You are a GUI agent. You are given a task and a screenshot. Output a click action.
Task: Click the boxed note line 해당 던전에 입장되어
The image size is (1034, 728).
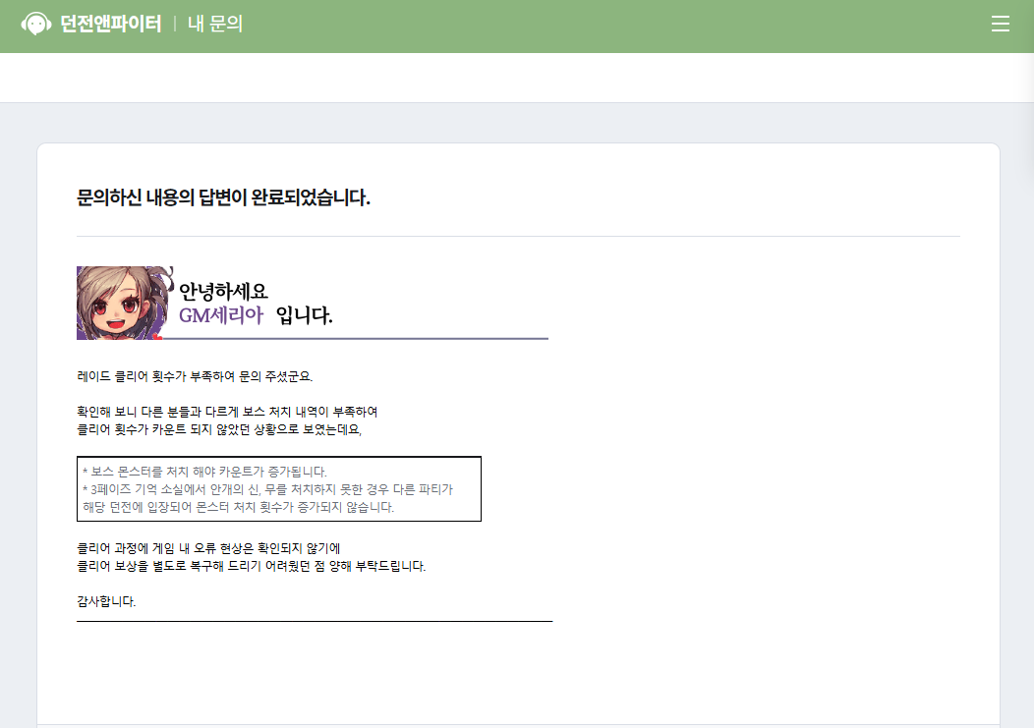(238, 507)
